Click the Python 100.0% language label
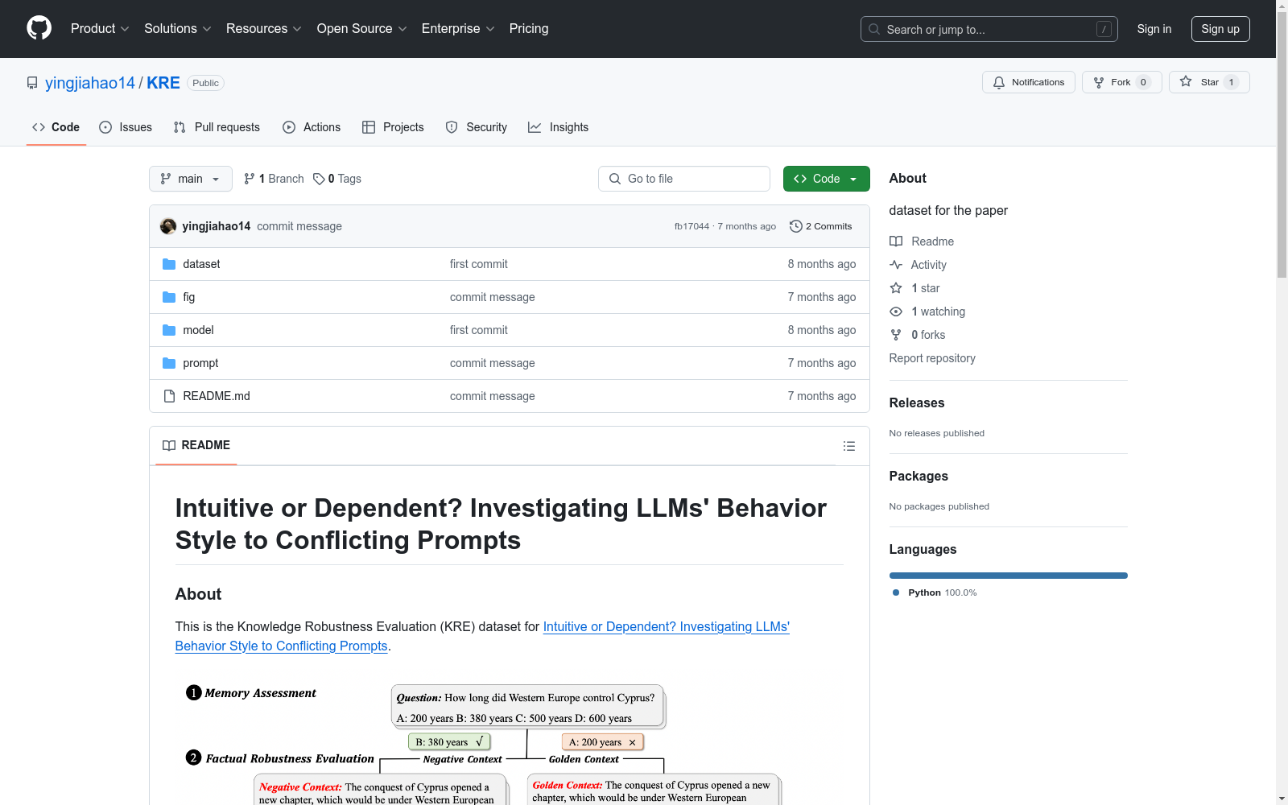The width and height of the screenshot is (1288, 805). click(x=935, y=592)
